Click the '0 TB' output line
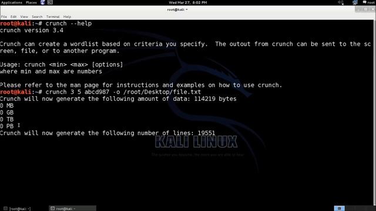The width and height of the screenshot is (376, 211). click(x=6, y=120)
